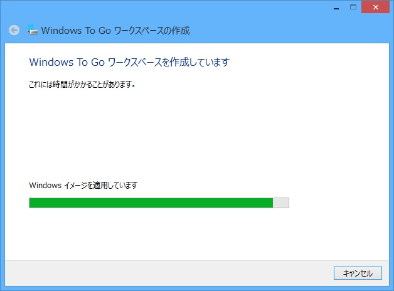Maximize the wizard window
The width and height of the screenshot is (394, 291).
[x=353, y=8]
